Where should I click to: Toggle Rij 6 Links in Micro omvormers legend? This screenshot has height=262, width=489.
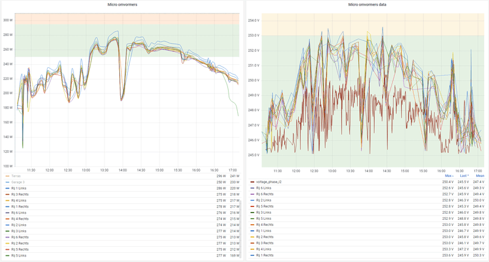pyautogui.click(x=19, y=213)
